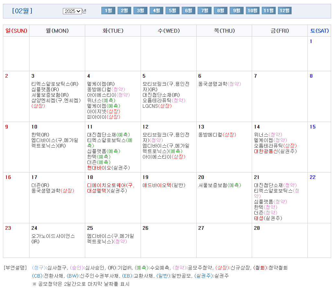Open 심플랫폼(IR) entry on the 3rd
Image resolution: width=335 pixels, height=288 pixels.
(x=45, y=89)
